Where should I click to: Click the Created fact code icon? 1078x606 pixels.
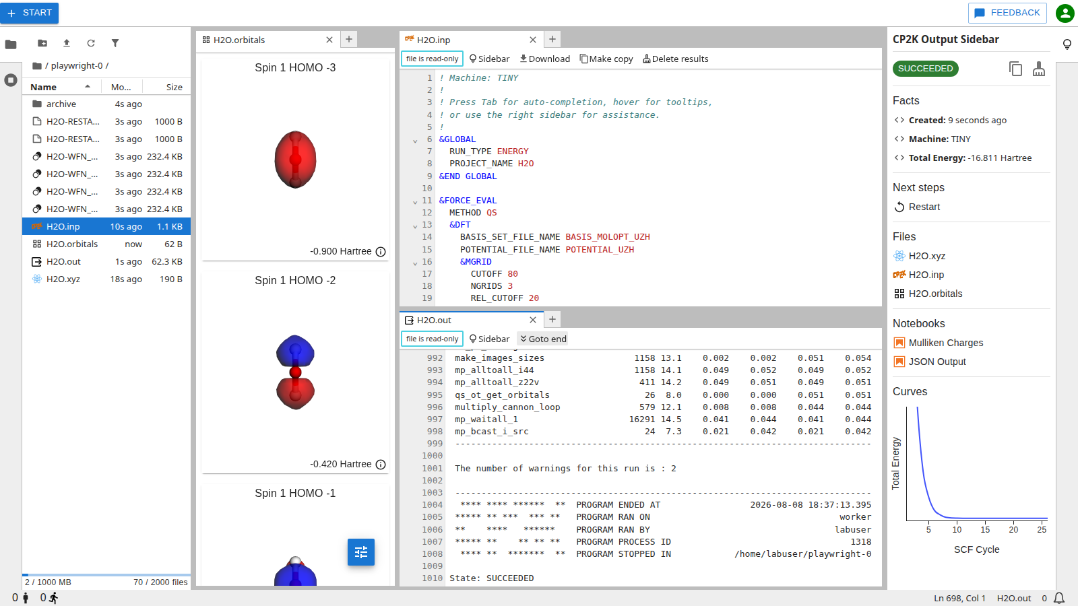coord(899,120)
